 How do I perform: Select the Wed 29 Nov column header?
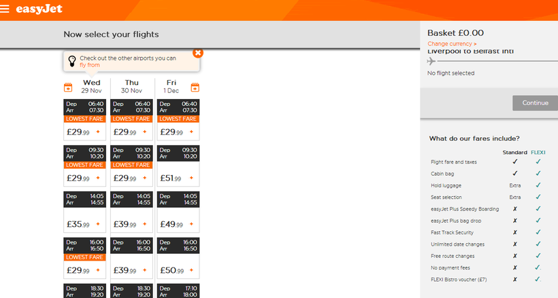click(x=91, y=86)
